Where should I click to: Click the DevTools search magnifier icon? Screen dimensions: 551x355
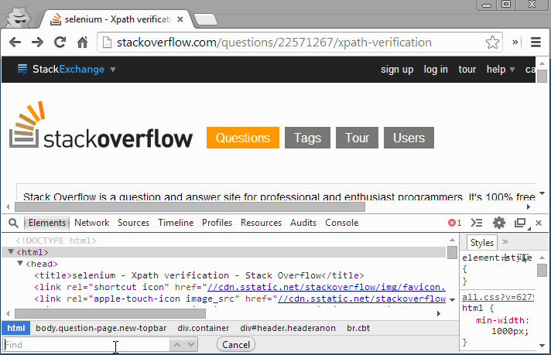click(x=13, y=223)
